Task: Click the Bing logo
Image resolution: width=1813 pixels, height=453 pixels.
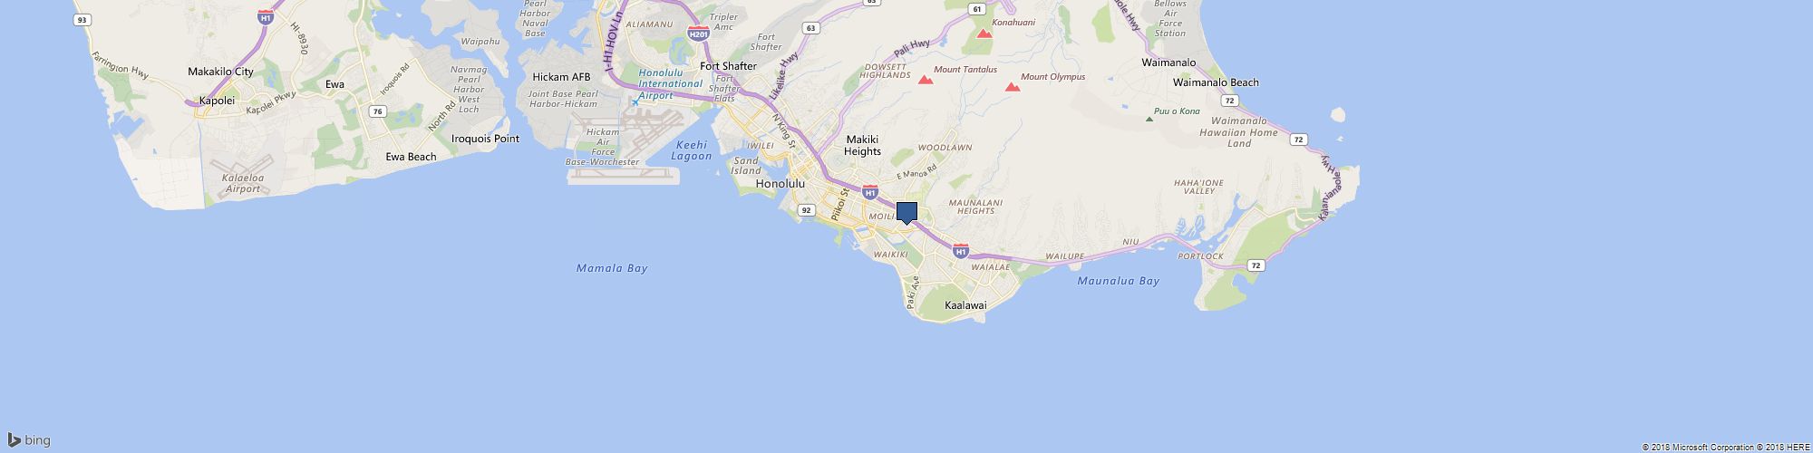Action: (29, 440)
